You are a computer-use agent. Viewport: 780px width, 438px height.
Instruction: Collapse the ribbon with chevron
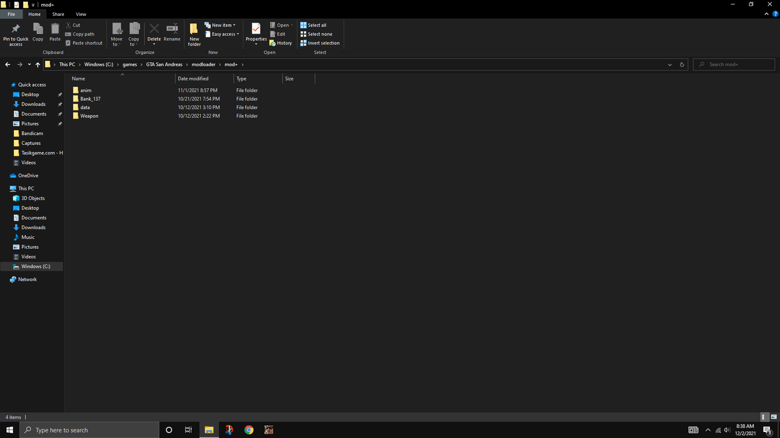(x=768, y=14)
